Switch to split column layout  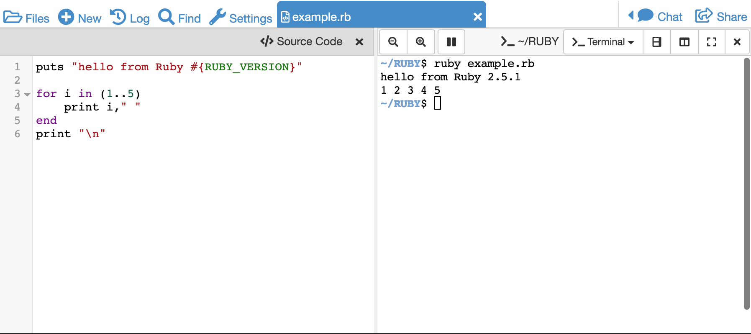684,42
